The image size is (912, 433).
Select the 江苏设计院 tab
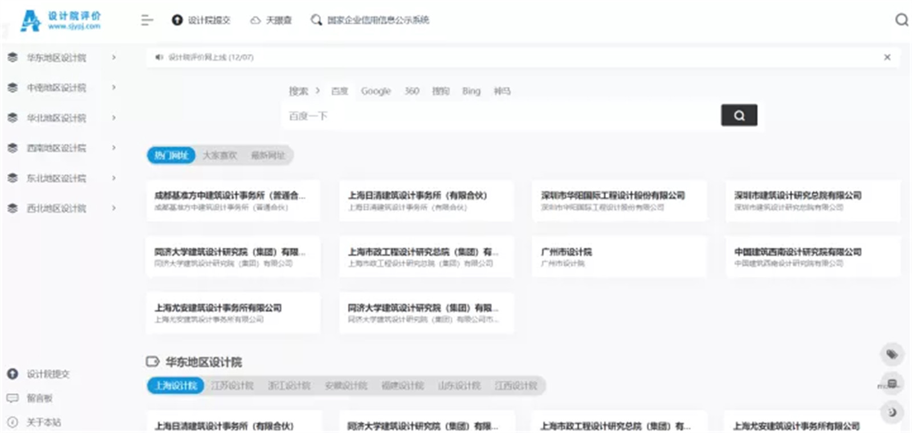pyautogui.click(x=232, y=386)
